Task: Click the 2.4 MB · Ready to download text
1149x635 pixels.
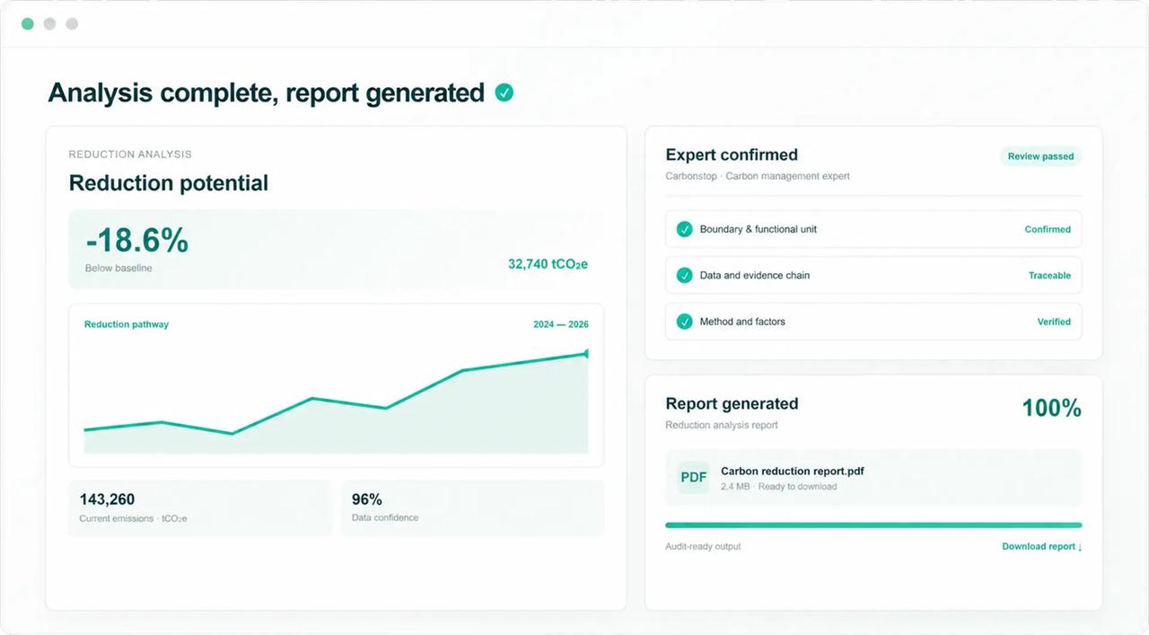Action: [x=778, y=487]
